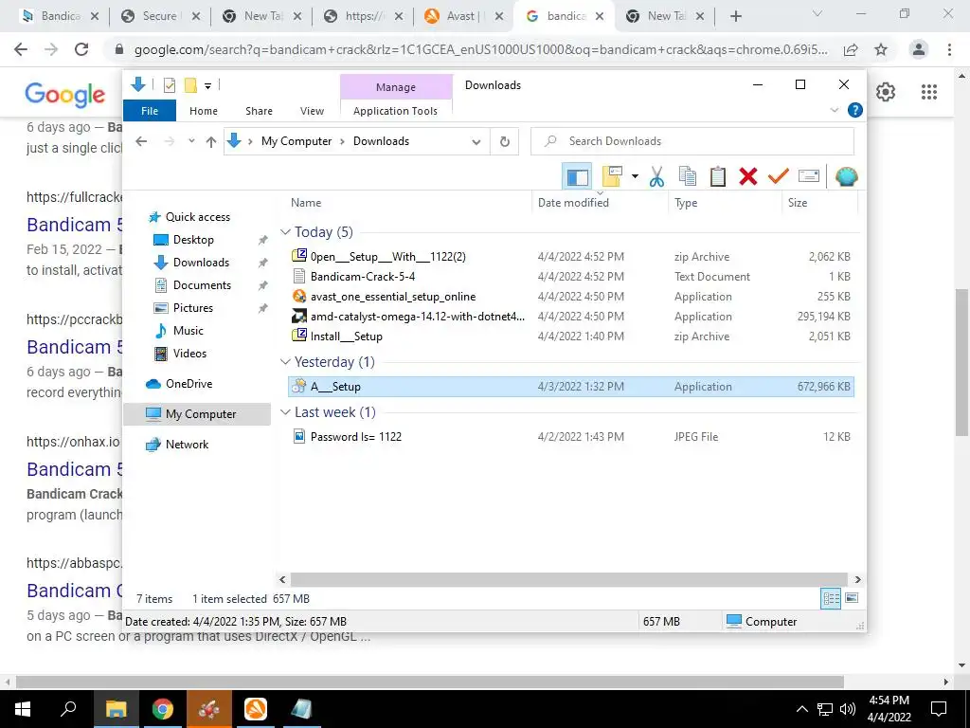Open the quick access toolbar dropdown

pyautogui.click(x=207, y=86)
